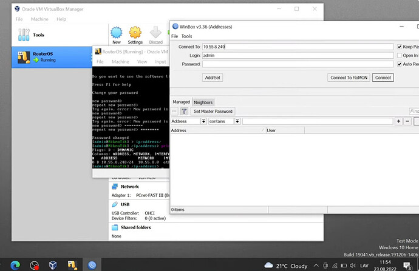This screenshot has width=419, height=271.
Task: Click battery tray icon
Action: [x=344, y=266]
